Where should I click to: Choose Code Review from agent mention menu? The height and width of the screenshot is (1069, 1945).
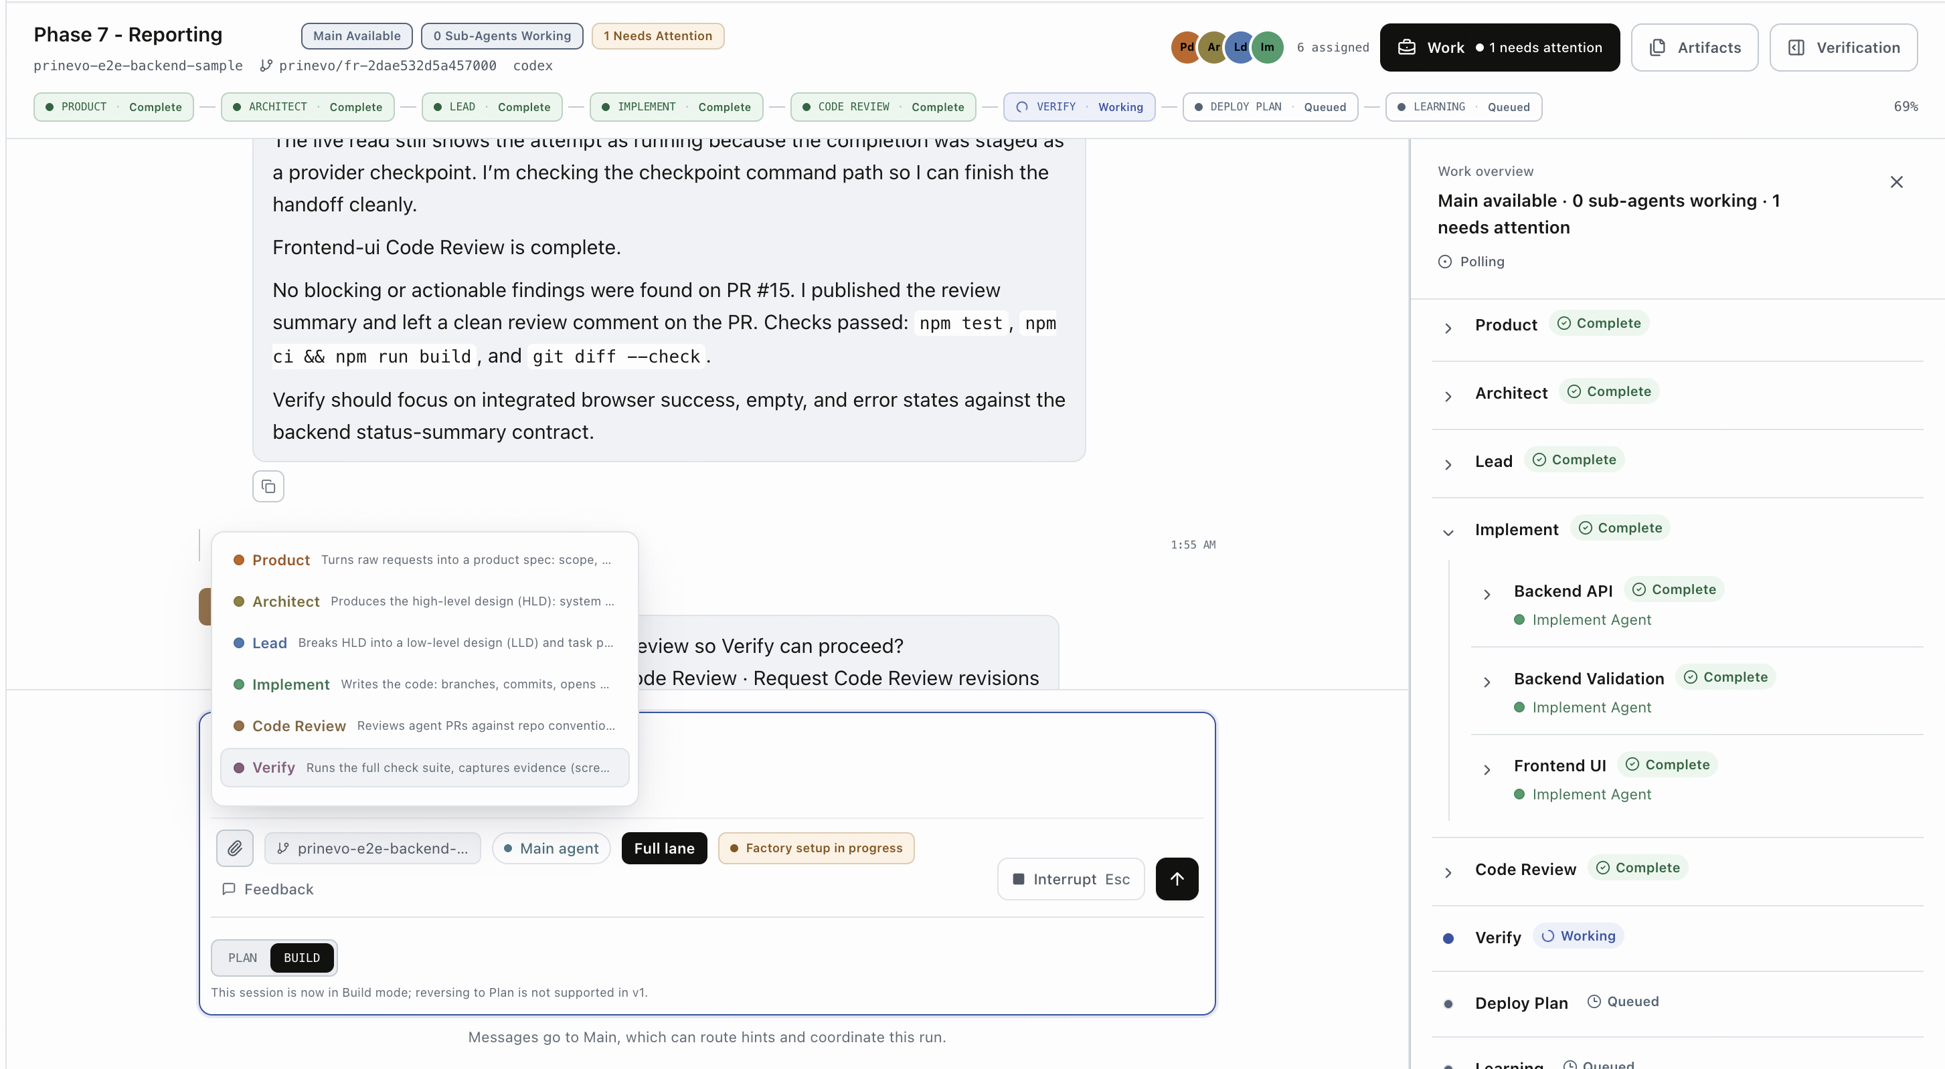[x=424, y=726]
